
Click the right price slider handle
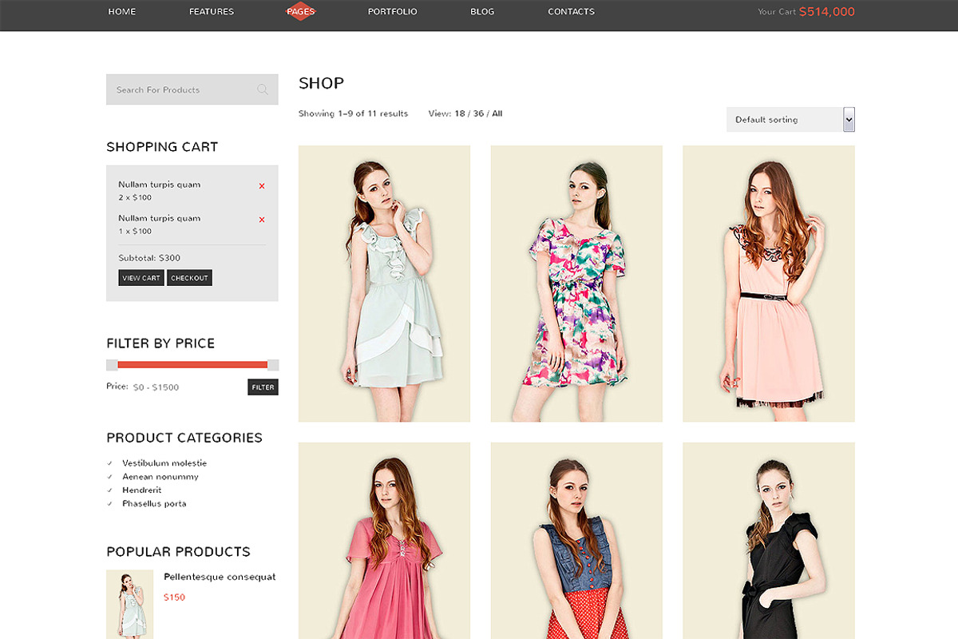(273, 365)
